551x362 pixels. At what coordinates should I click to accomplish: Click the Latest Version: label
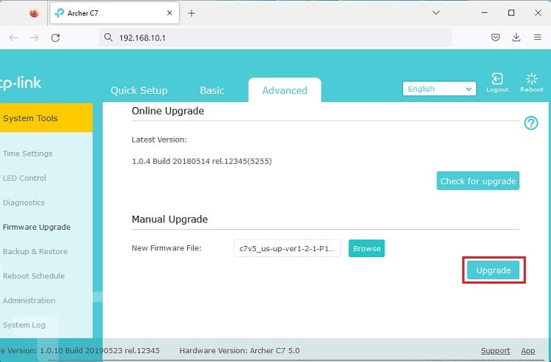[x=159, y=140]
